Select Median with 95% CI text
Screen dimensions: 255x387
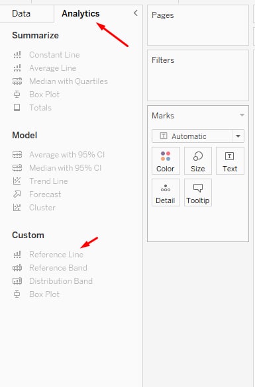[65, 168]
